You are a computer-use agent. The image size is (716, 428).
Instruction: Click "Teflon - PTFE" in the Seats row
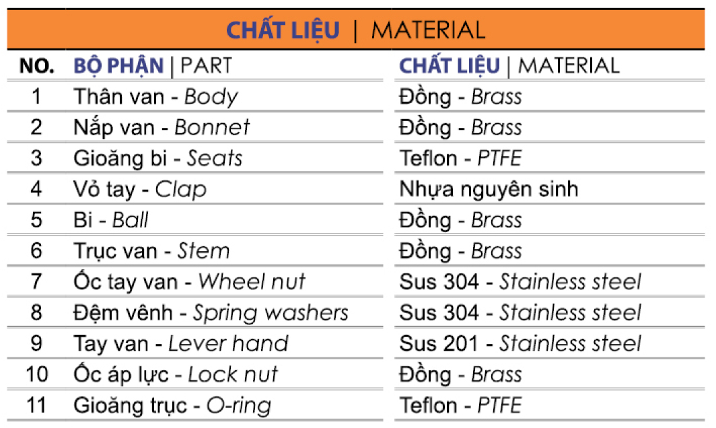coord(460,158)
